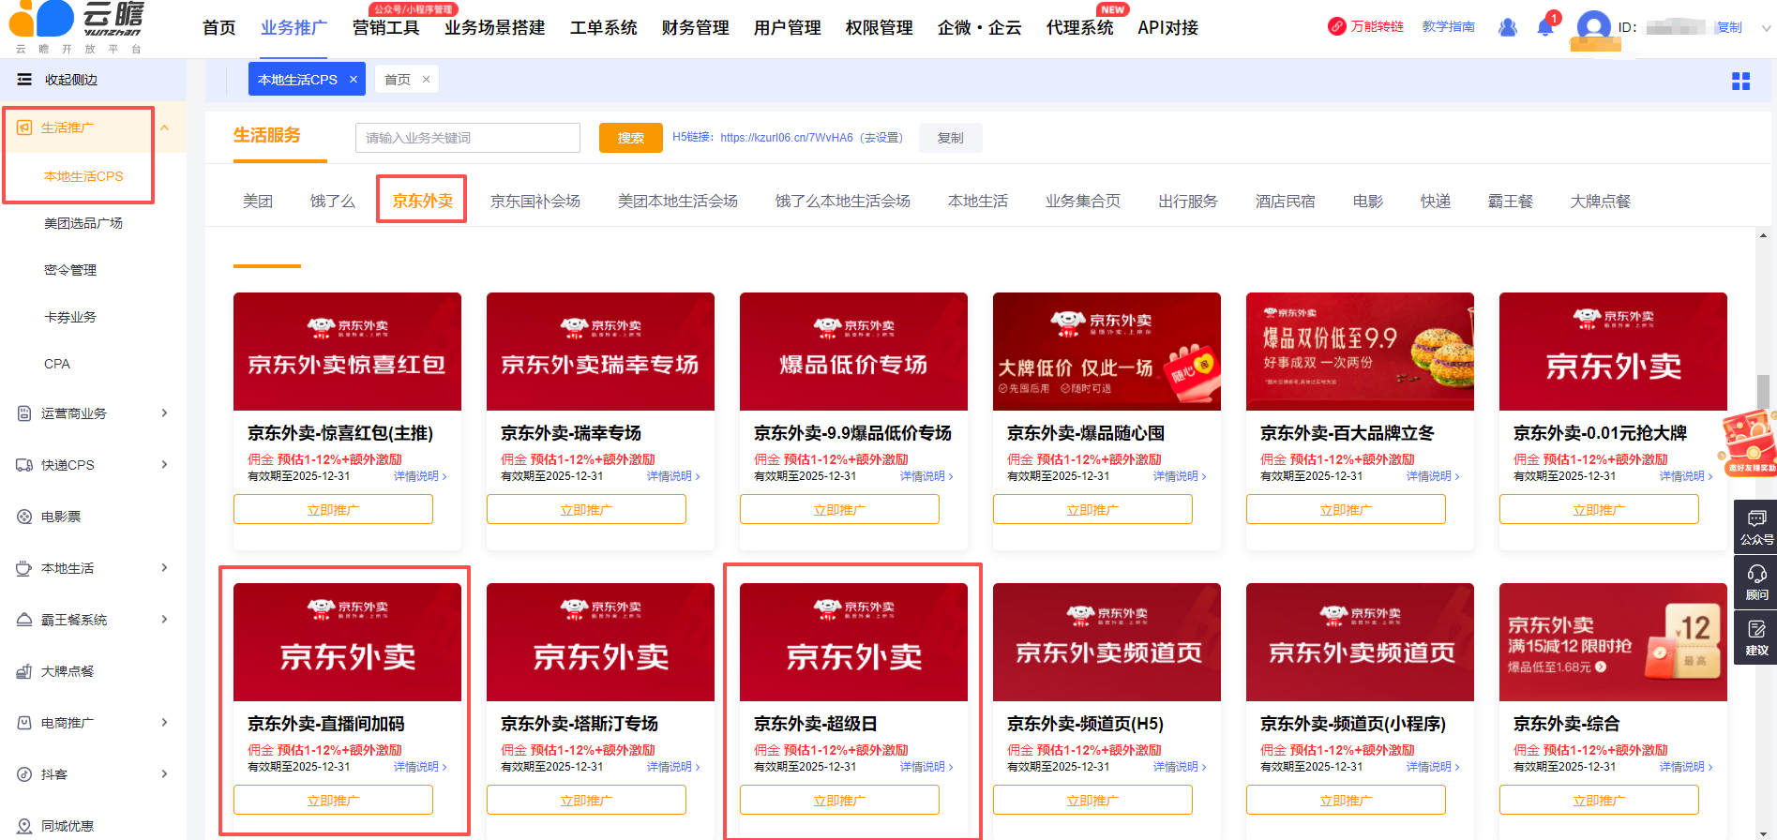Expand the 电商推广 sidebar menu
This screenshot has width=1777, height=840.
click(165, 723)
